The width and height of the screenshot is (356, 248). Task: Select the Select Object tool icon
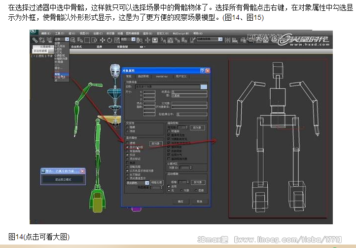coord(73,41)
